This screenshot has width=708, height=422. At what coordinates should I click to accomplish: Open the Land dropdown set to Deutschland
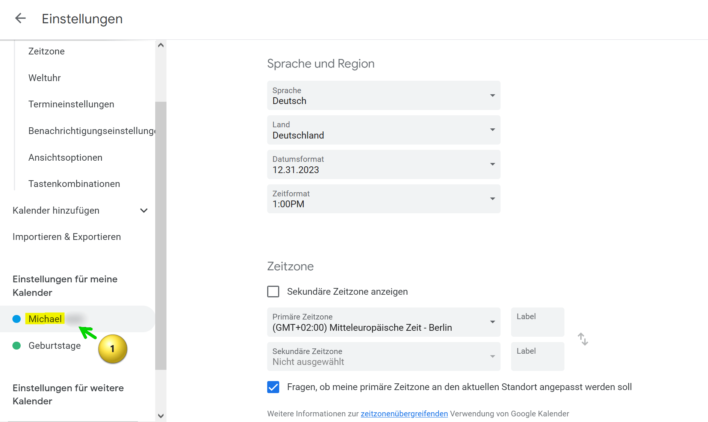[384, 130]
